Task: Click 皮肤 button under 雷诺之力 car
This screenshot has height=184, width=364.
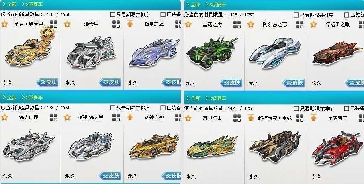Action: [x=231, y=83]
